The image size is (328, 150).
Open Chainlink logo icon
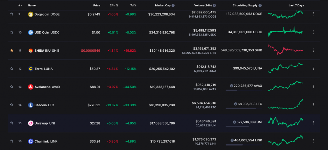pyautogui.click(x=30, y=141)
